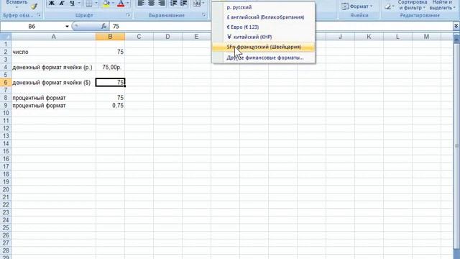Click the Format Painter brush icon
Screen dimensions: 460x259
pyautogui.click(x=34, y=6)
